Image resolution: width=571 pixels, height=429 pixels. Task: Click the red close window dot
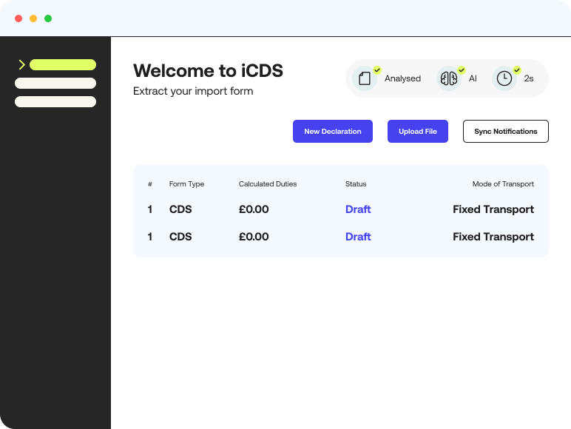click(18, 18)
